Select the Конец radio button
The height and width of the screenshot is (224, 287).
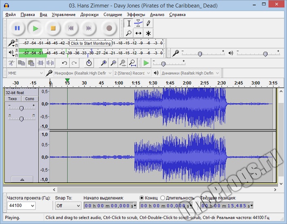pyautogui.click(x=141, y=198)
